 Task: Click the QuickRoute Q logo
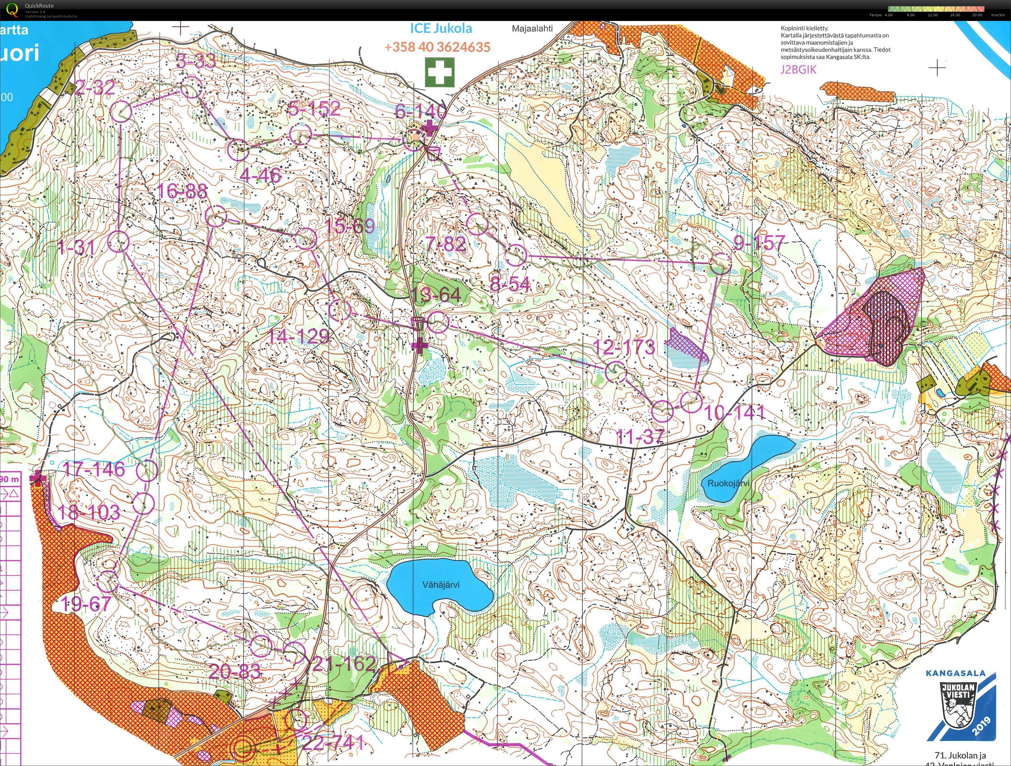(12, 10)
